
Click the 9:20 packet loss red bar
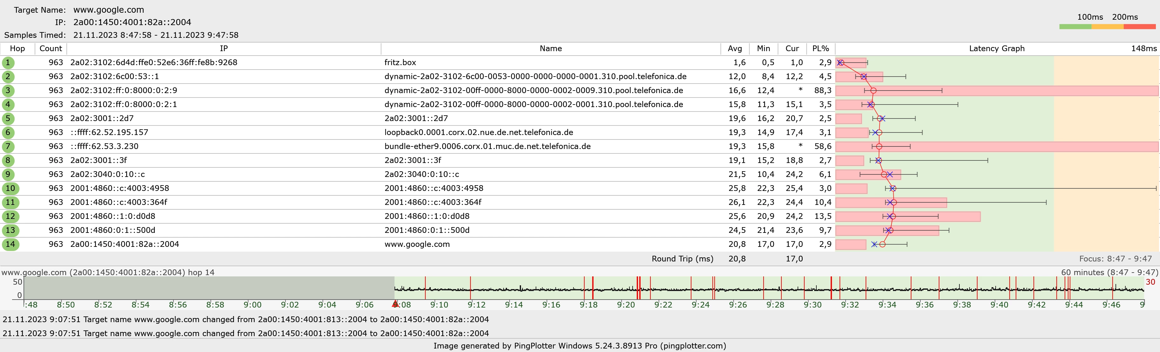click(638, 288)
